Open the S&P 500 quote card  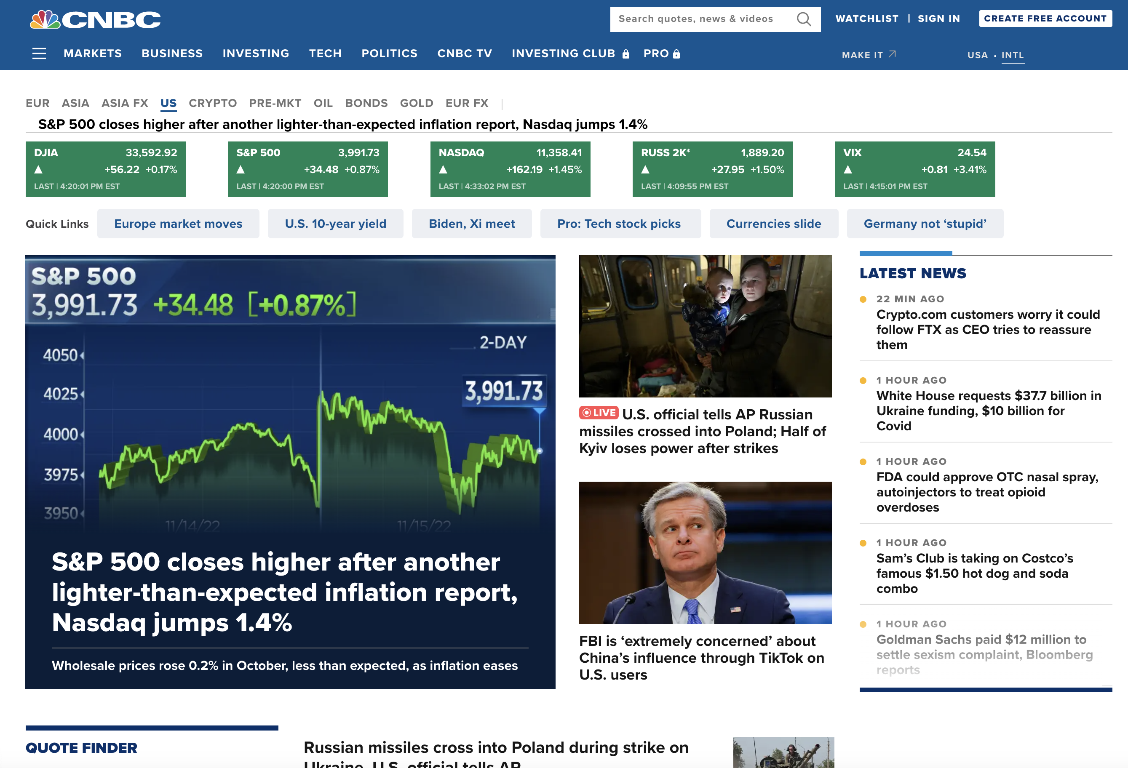click(308, 169)
